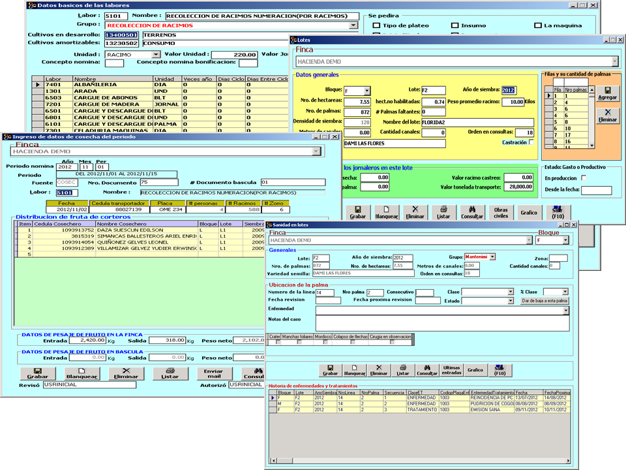Select the QUIÑONEZ GELVES LEONEL row

(x=140, y=242)
